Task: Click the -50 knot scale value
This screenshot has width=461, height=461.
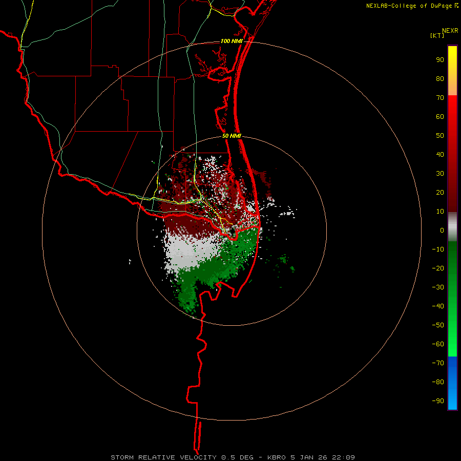Action: [438, 325]
